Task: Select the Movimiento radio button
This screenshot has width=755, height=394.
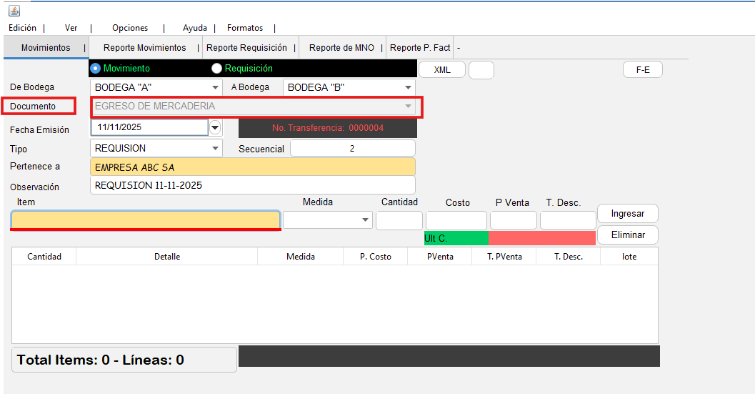Action: (96, 69)
